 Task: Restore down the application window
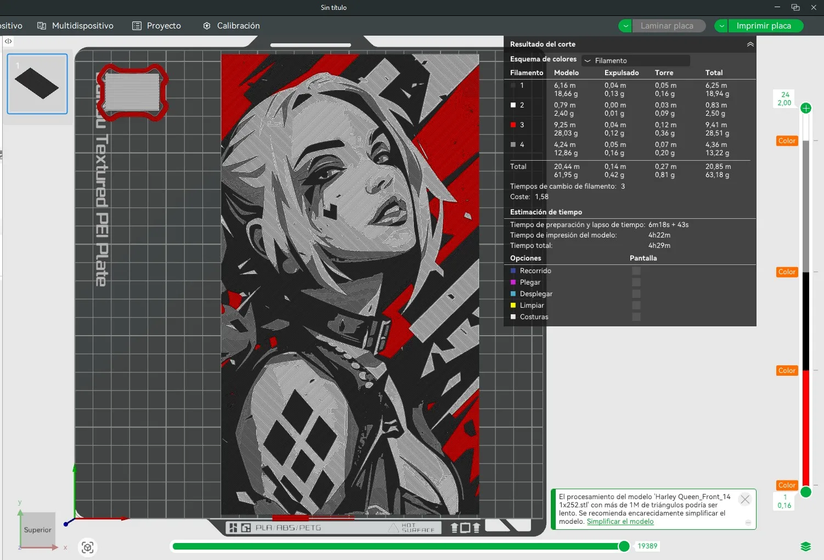pos(795,7)
